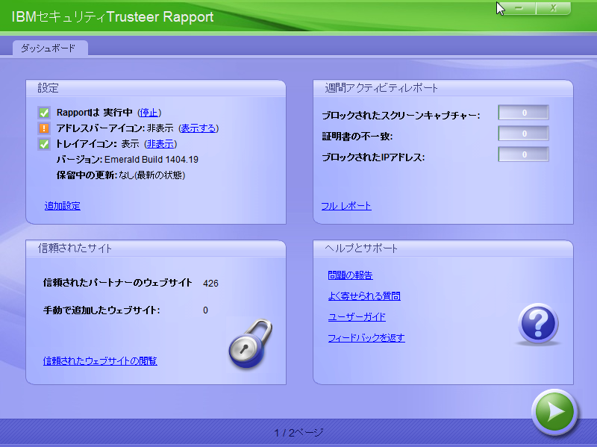Minimize the Trusteer Rapport window

coord(519,8)
